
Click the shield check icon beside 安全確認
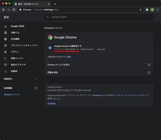[5, 39]
